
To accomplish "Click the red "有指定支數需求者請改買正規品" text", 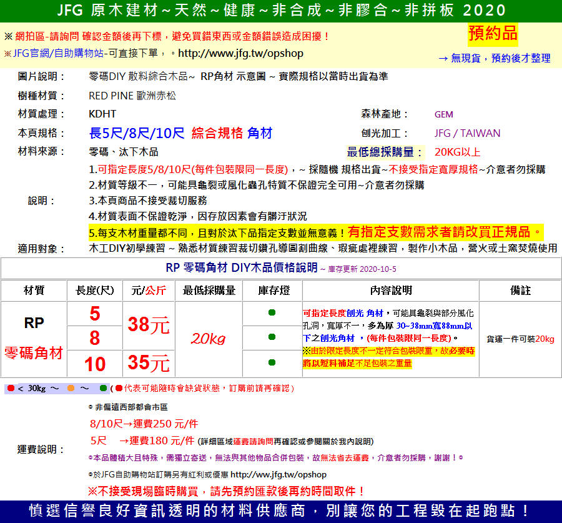I will coord(439,232).
